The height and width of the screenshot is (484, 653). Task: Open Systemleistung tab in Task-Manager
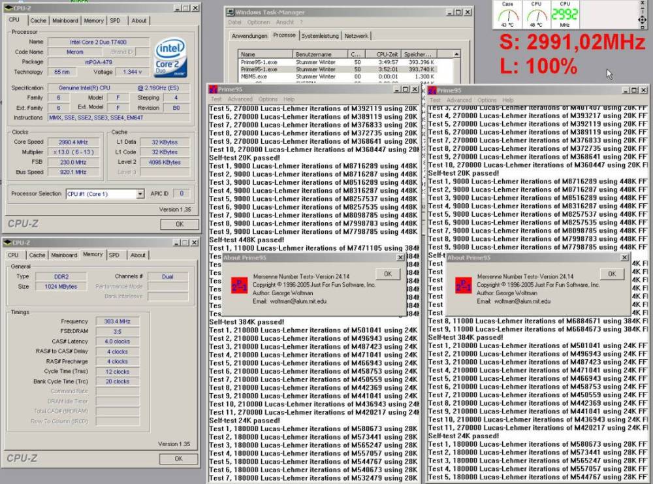click(x=320, y=36)
